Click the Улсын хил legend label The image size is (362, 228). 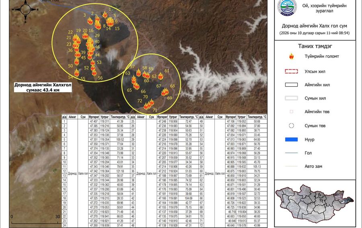click(315, 71)
